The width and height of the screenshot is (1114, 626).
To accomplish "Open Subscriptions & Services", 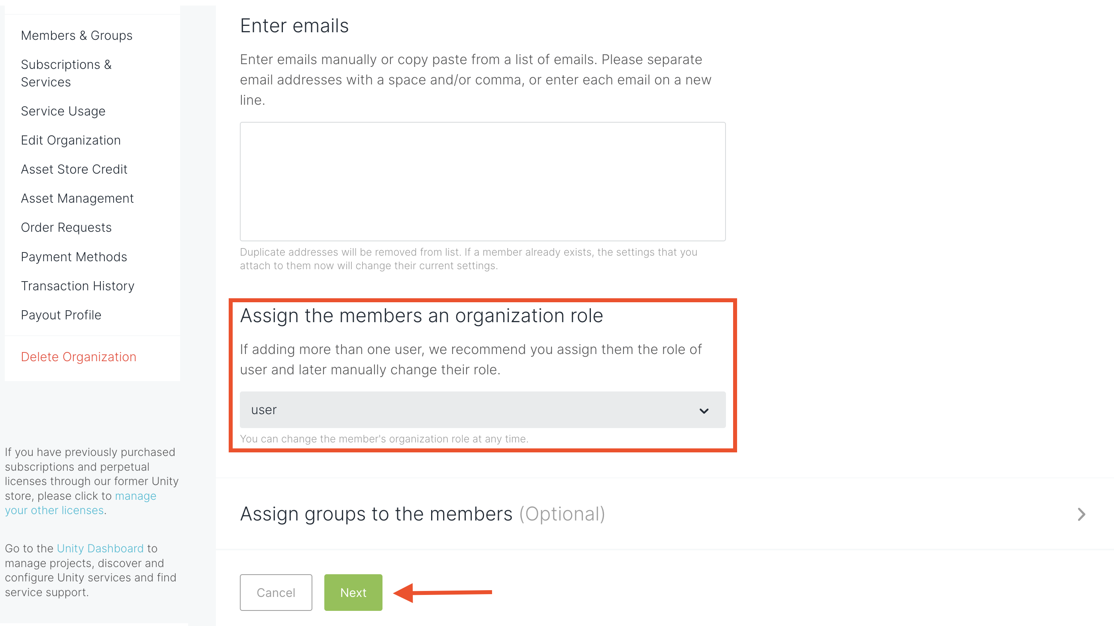I will coord(67,72).
